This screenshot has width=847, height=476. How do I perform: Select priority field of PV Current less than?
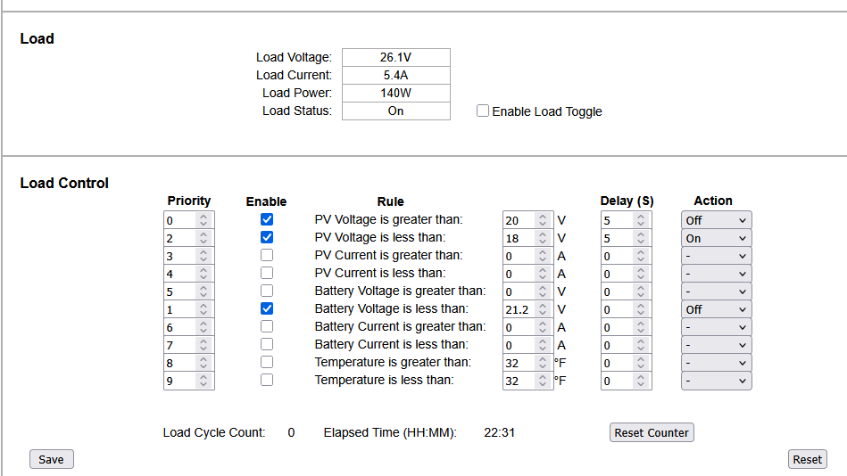coord(188,274)
